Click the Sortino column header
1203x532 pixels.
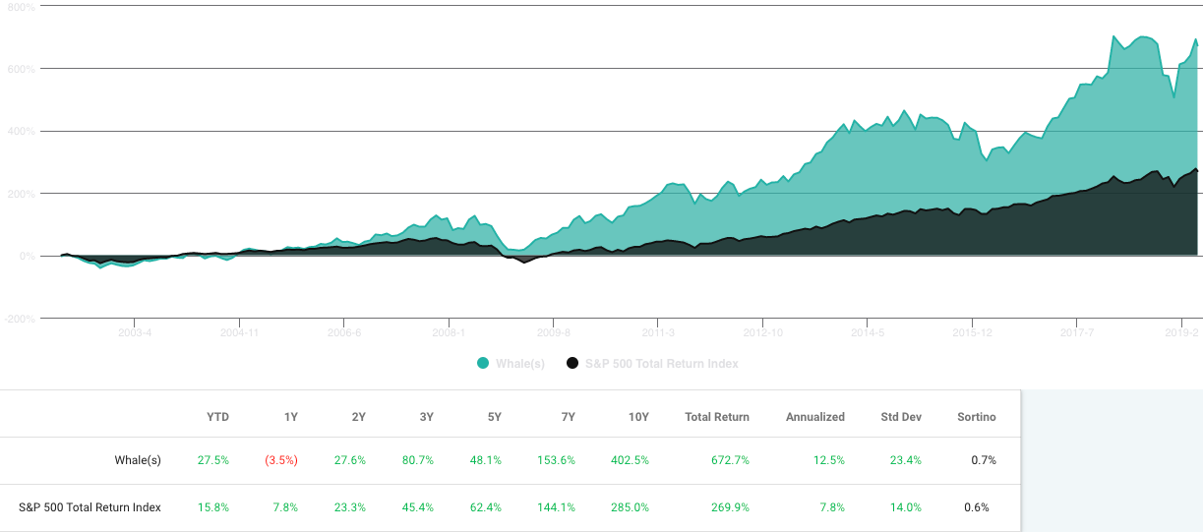pos(977,417)
